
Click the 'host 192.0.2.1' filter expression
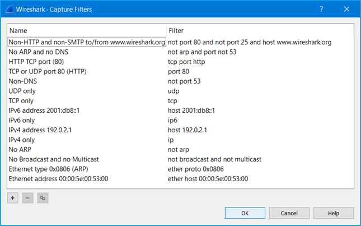coord(187,130)
